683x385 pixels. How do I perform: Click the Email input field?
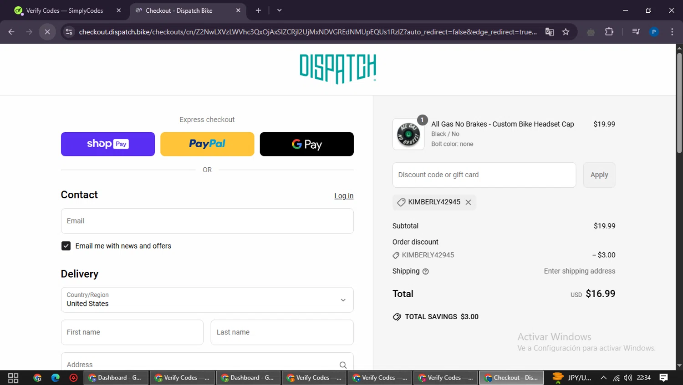[207, 221]
